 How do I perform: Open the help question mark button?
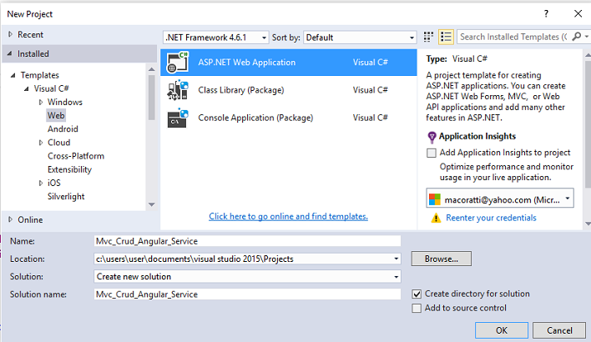546,14
